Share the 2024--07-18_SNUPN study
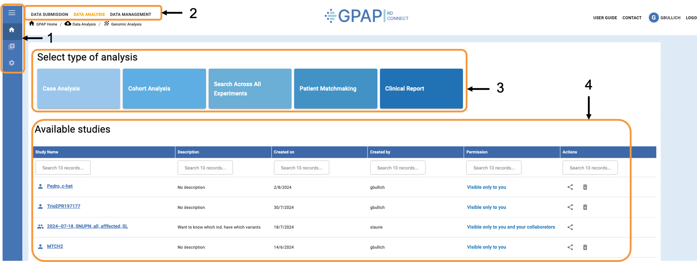This screenshot has height=262, width=697. pos(570,227)
